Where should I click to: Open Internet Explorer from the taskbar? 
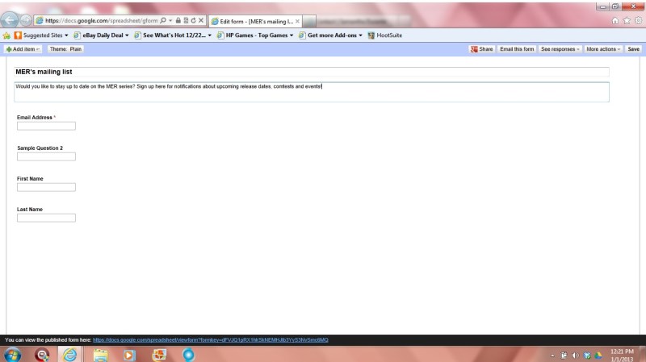tap(70, 354)
